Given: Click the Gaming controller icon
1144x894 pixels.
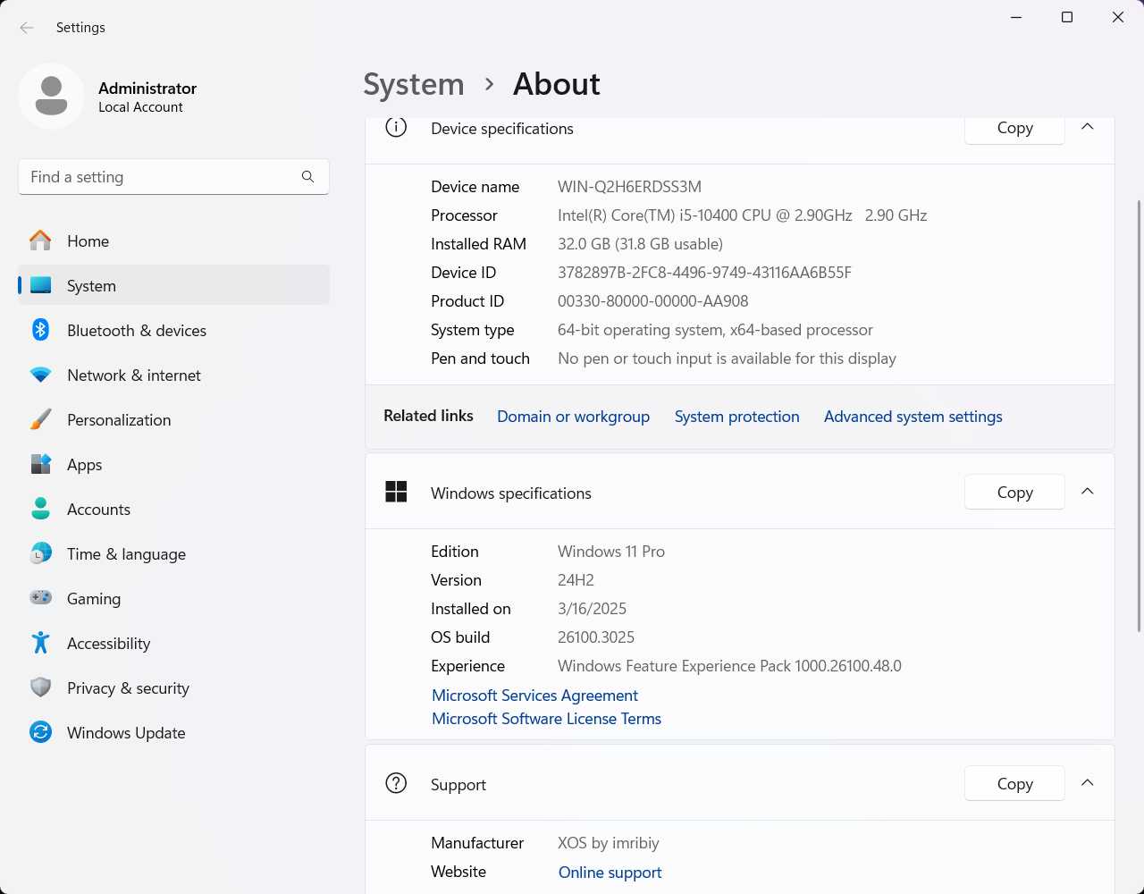Looking at the screenshot, I should tap(40, 597).
